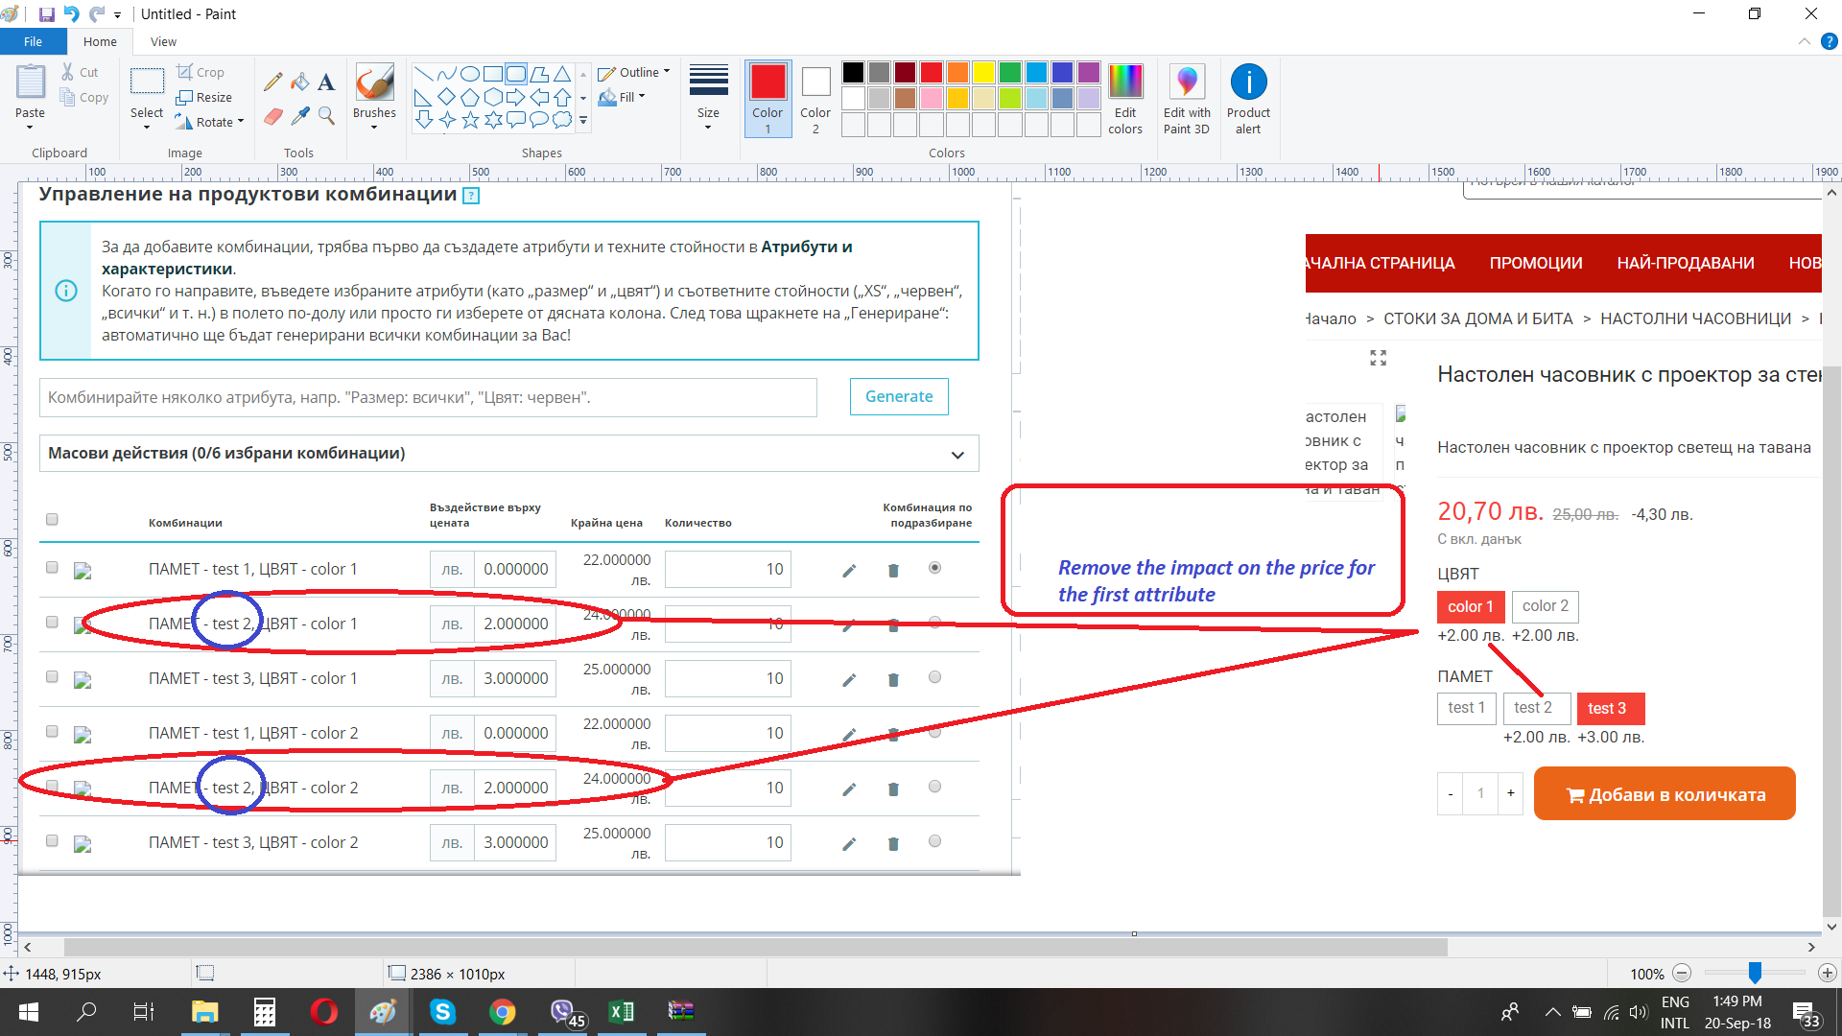
Task: Pick the yellow color swatch
Action: click(x=983, y=73)
